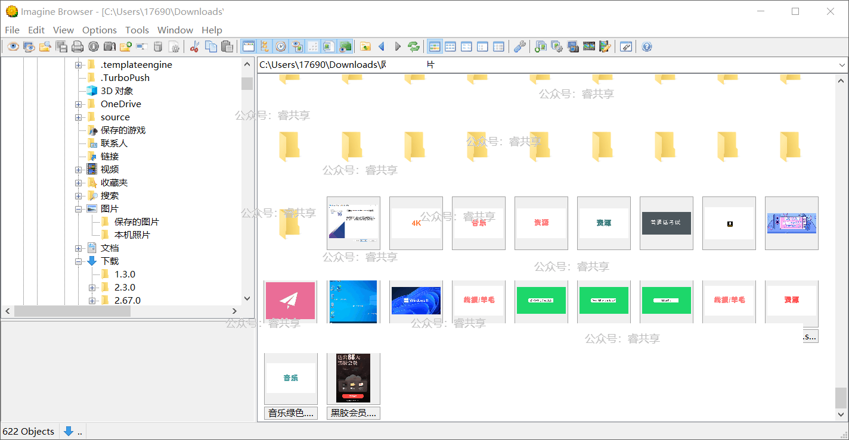Click the Paste clipboard icon
The height and width of the screenshot is (440, 849).
click(x=227, y=46)
